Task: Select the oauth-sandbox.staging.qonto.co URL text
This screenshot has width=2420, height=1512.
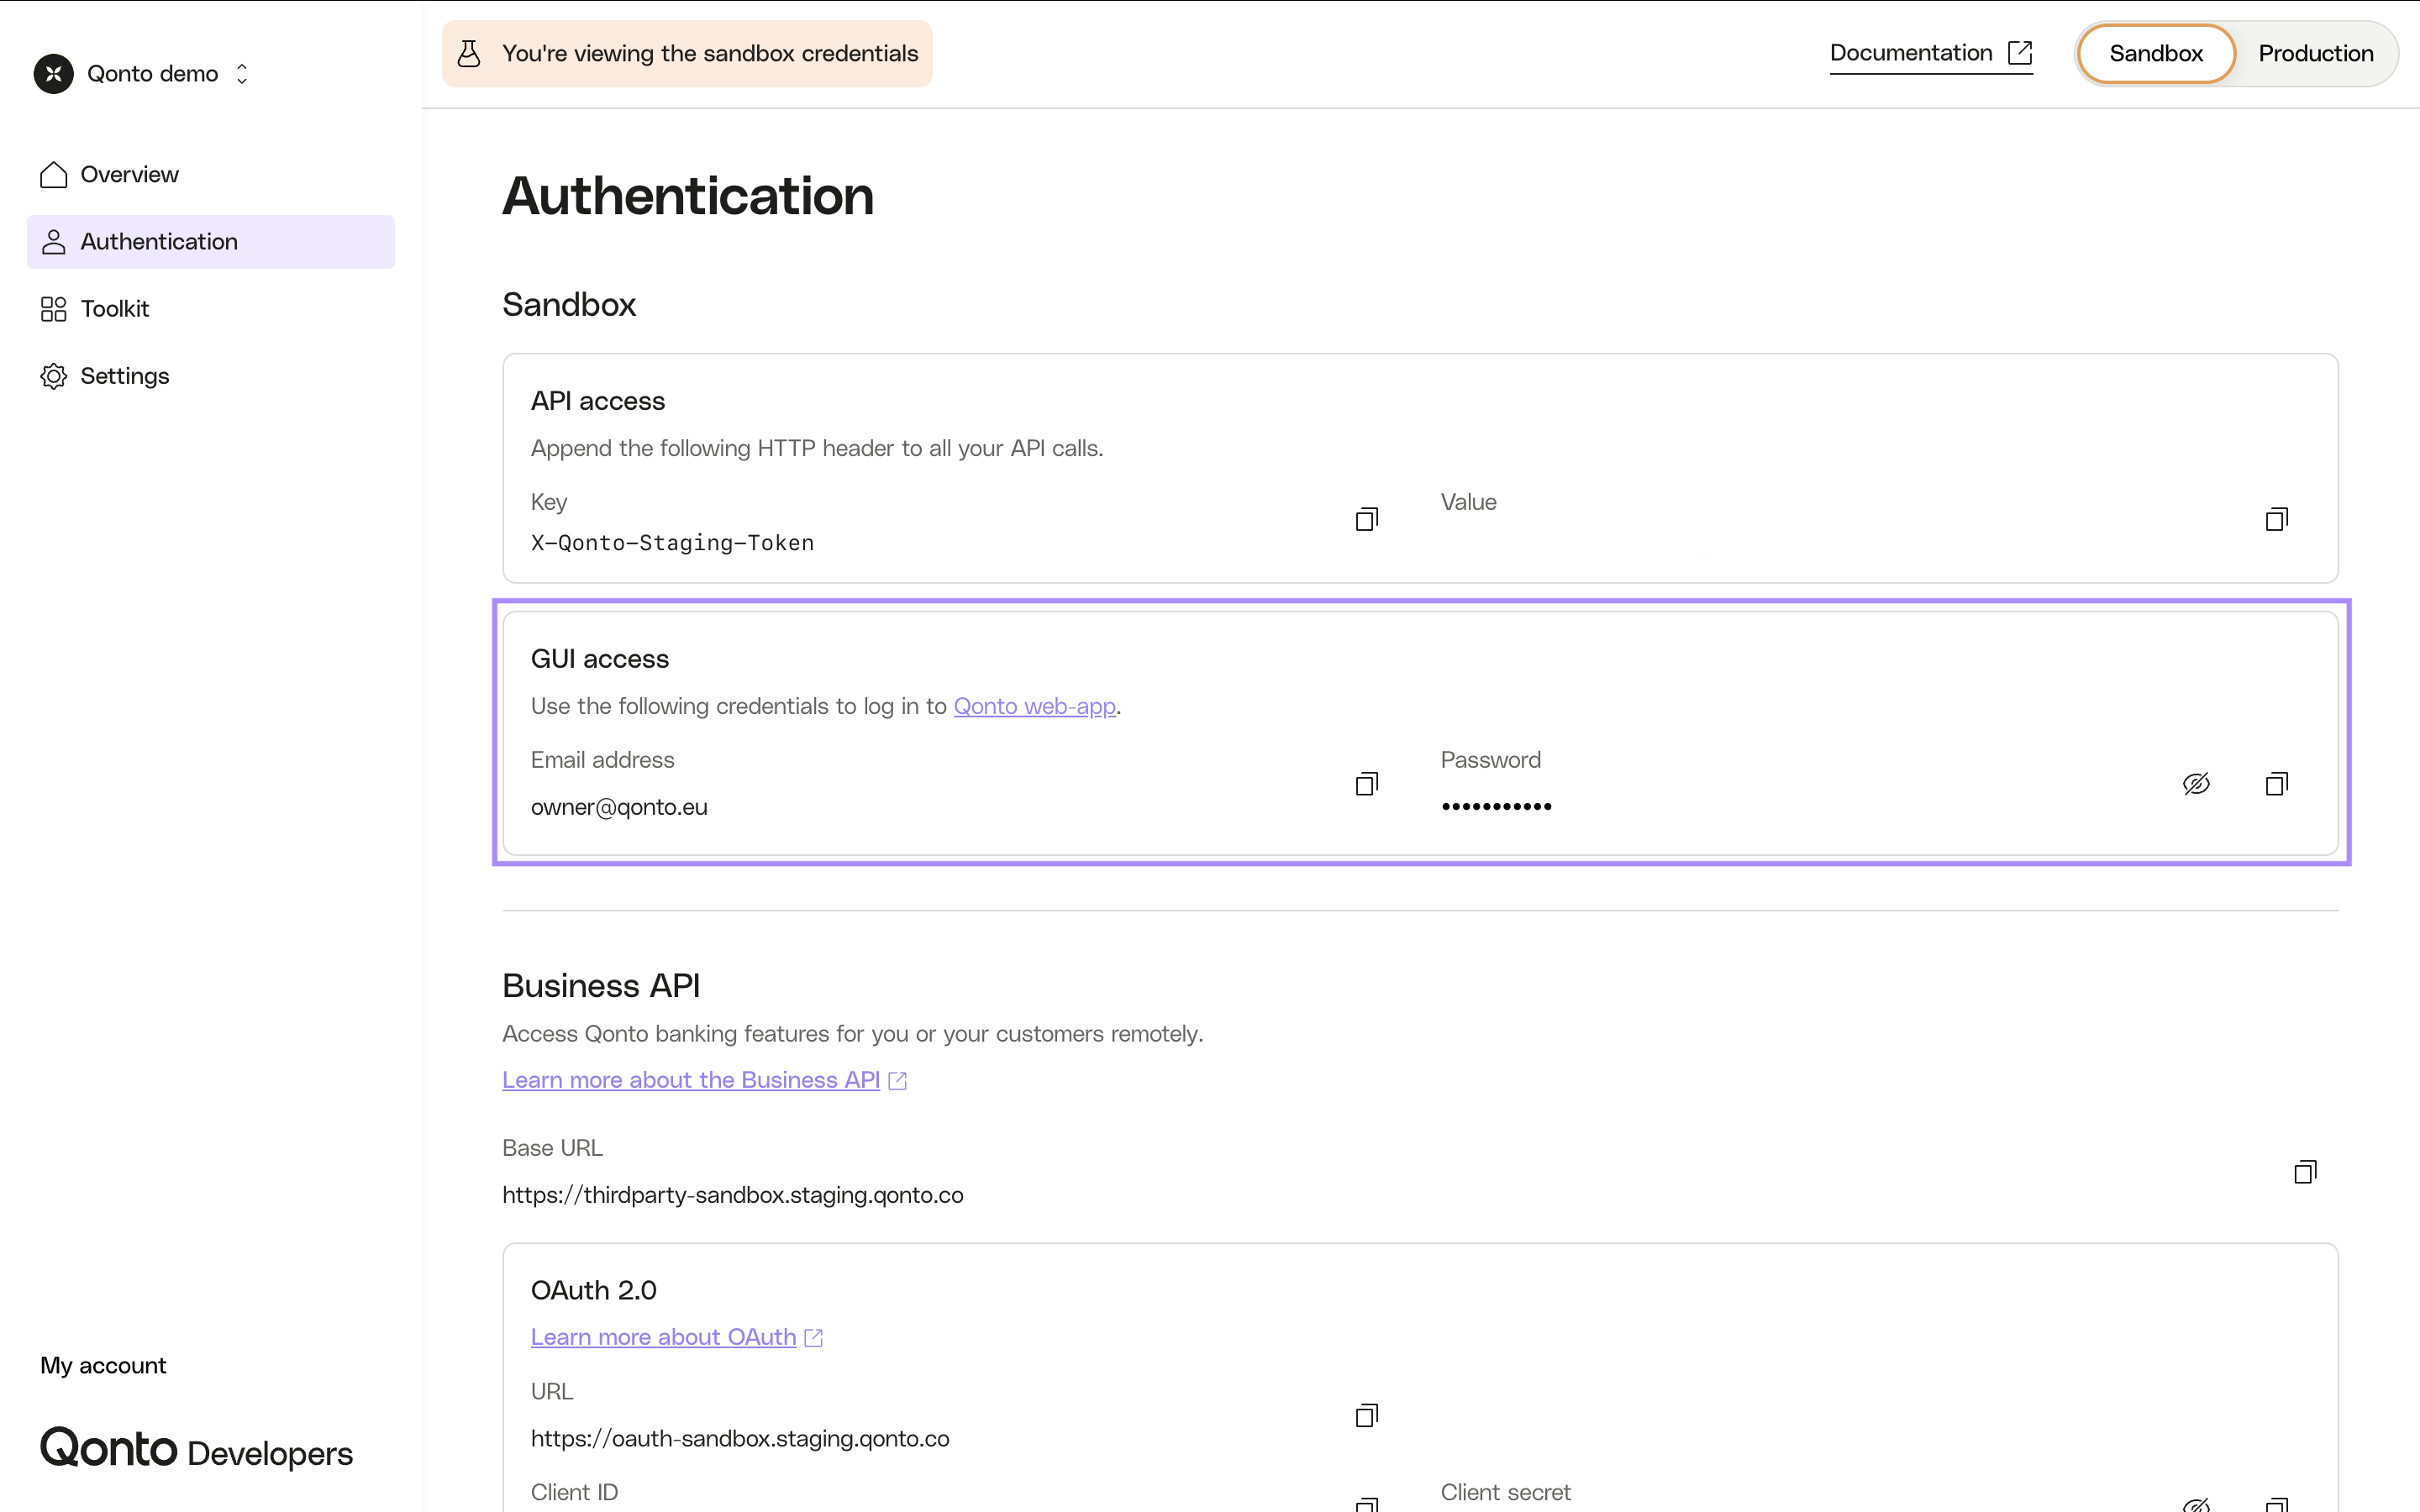Action: point(740,1438)
